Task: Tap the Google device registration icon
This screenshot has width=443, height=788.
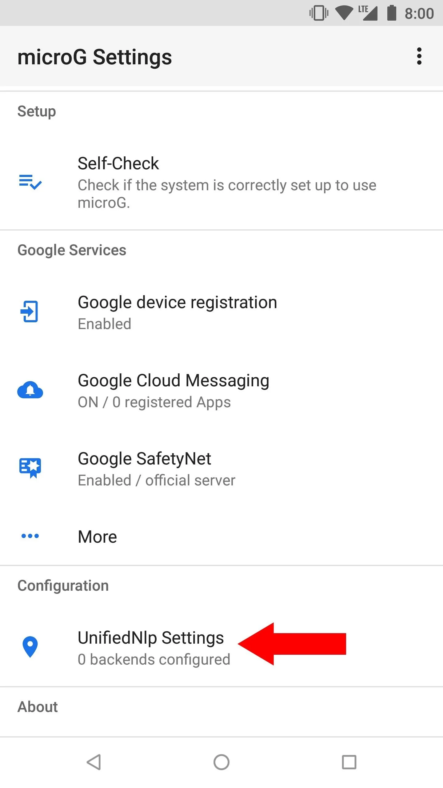Action: tap(30, 312)
